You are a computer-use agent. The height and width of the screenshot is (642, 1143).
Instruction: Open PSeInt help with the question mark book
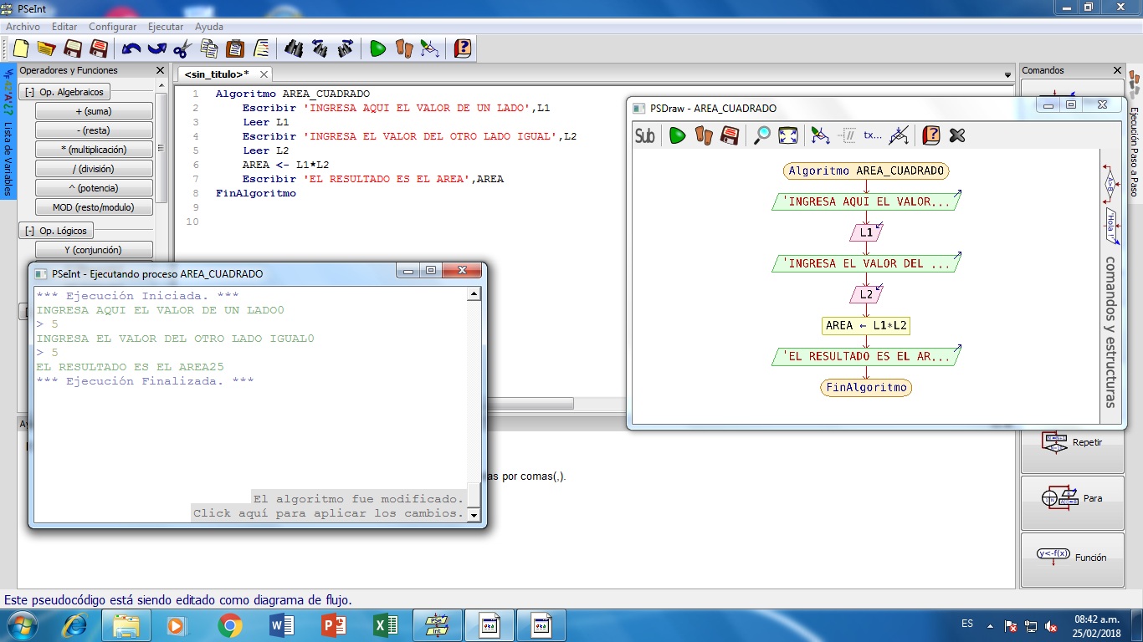click(x=461, y=48)
